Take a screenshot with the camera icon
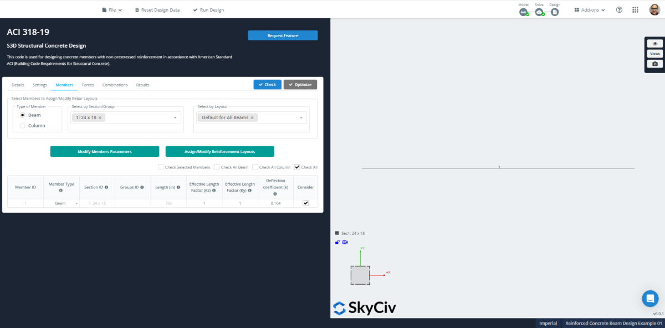The height and width of the screenshot is (328, 665). tap(654, 63)
